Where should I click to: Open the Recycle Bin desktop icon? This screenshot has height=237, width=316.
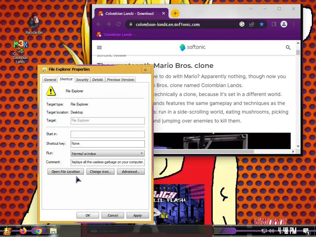[x=34, y=25]
